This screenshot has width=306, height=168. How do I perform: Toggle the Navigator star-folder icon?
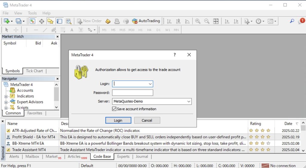(50, 21)
